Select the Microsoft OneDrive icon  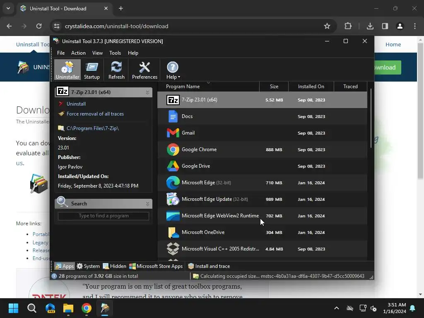click(x=173, y=232)
